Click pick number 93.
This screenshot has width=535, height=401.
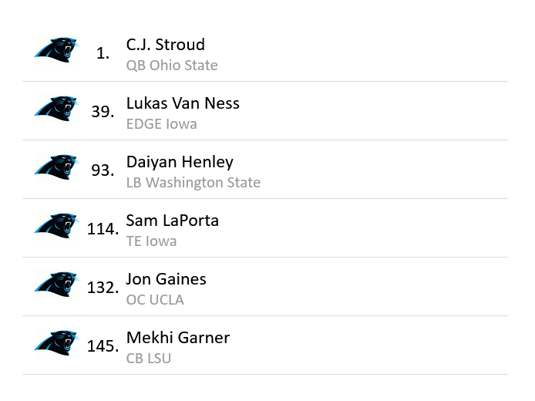point(102,170)
